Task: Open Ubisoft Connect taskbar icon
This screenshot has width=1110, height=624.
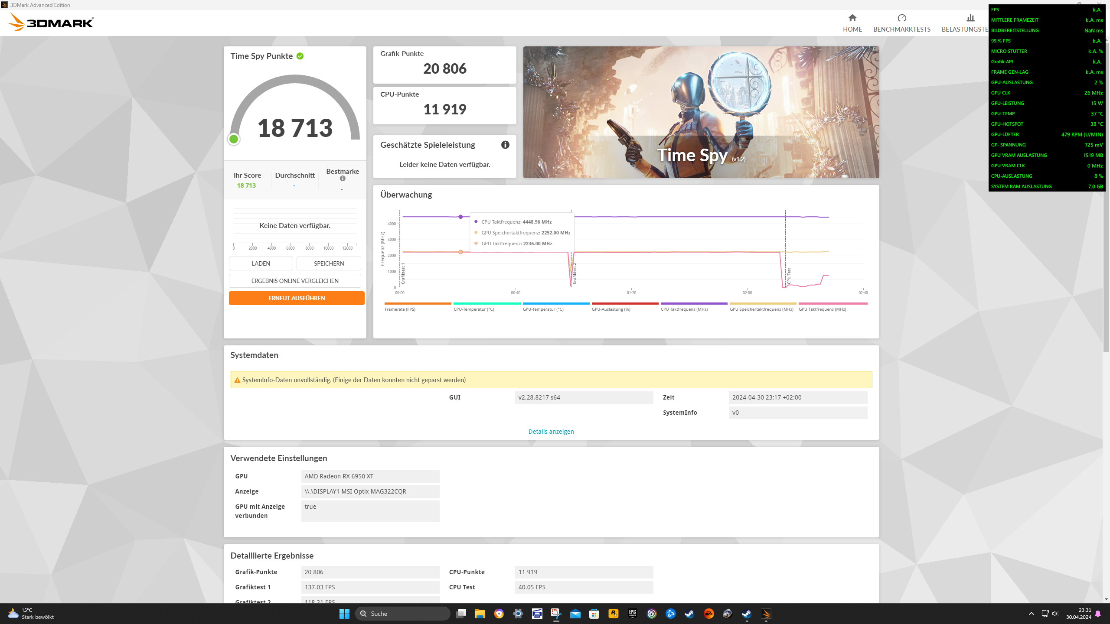Action: [651, 614]
